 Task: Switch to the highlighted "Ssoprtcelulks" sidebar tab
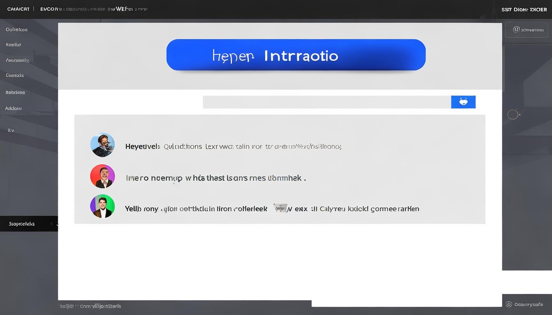[x=22, y=224]
